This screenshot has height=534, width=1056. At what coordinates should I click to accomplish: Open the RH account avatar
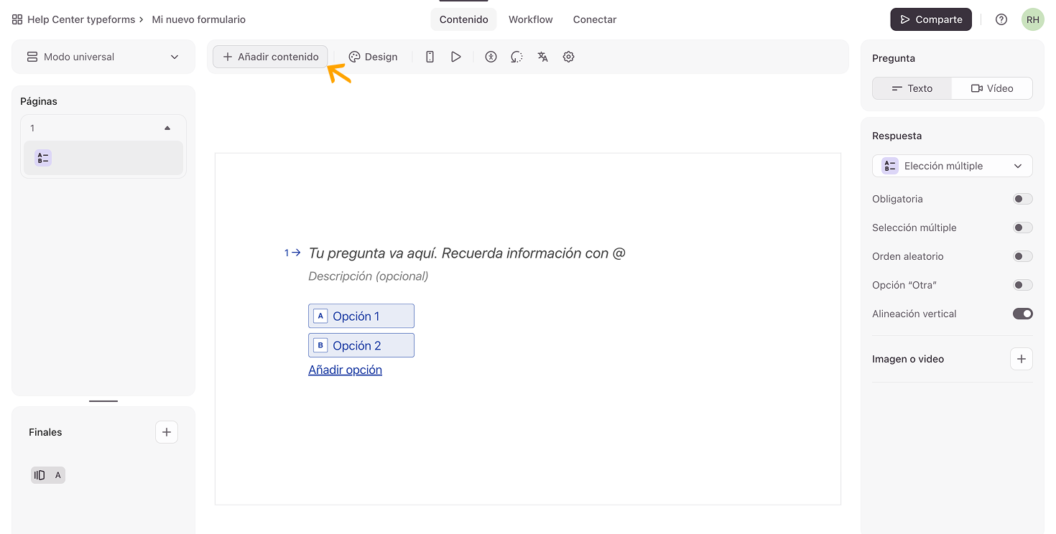1032,19
